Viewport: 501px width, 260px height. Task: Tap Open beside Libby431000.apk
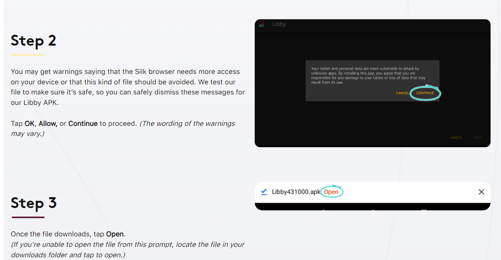coord(331,192)
